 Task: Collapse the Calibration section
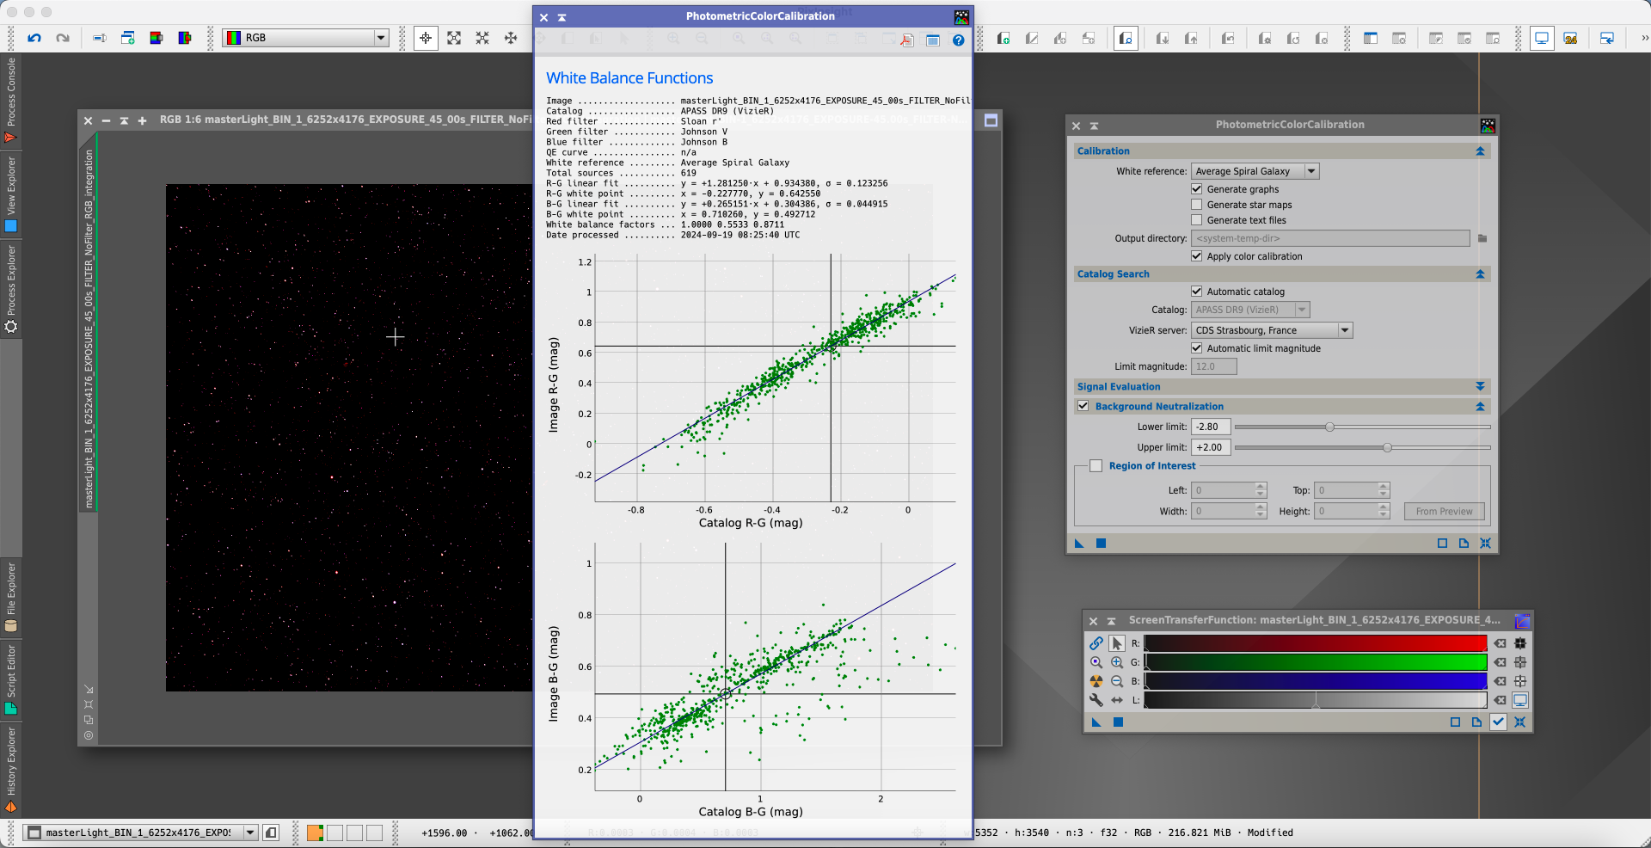click(1480, 151)
